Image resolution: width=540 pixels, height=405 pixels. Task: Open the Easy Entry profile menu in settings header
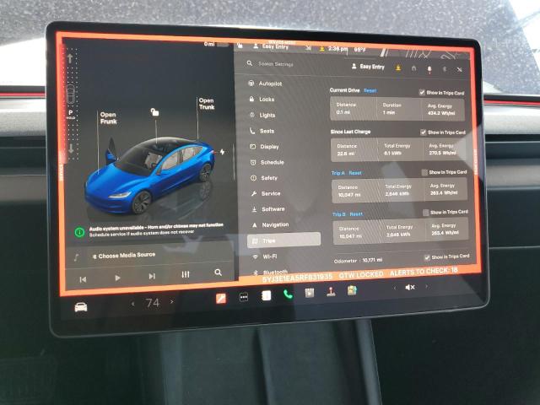368,66
